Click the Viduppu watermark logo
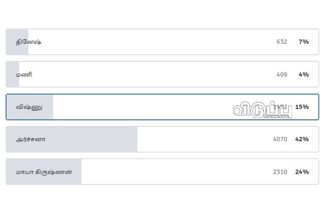Viewport: 328px width, 219px height. coord(261,109)
